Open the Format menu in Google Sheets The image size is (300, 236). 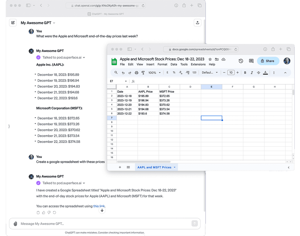[162, 64]
